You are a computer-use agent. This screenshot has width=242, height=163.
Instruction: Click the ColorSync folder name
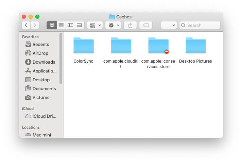click(x=83, y=61)
